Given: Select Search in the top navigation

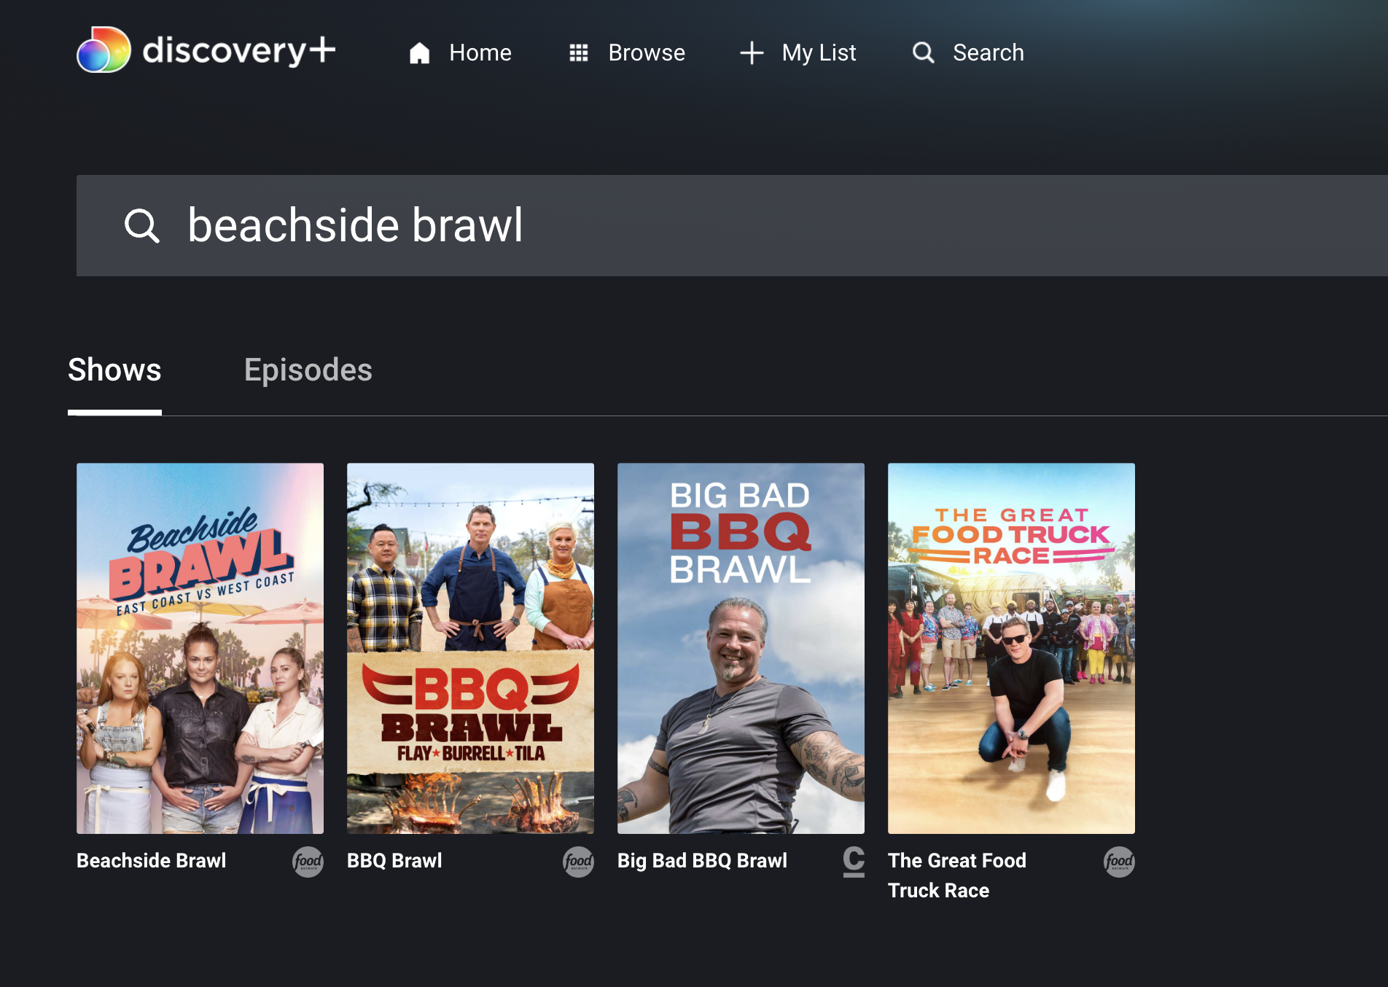Looking at the screenshot, I should pyautogui.click(x=989, y=52).
